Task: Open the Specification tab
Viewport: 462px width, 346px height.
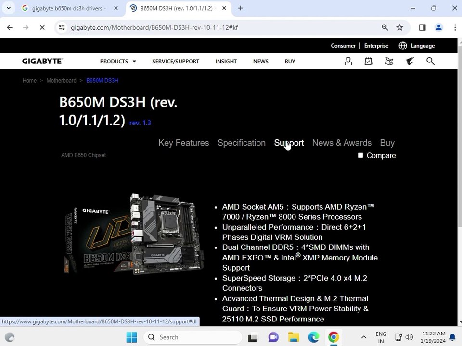Action: 241,143
